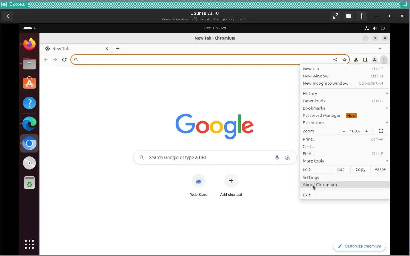Open Help from the dock
The image size is (410, 256).
click(x=29, y=103)
